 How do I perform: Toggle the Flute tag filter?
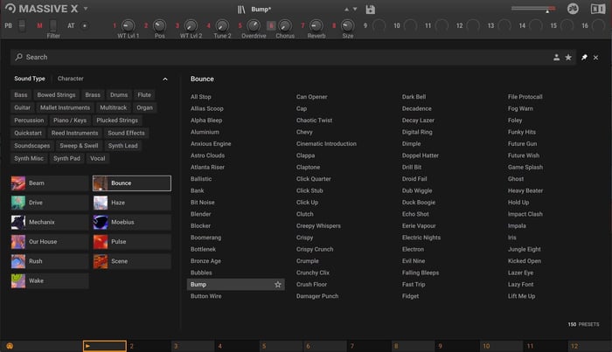point(144,94)
